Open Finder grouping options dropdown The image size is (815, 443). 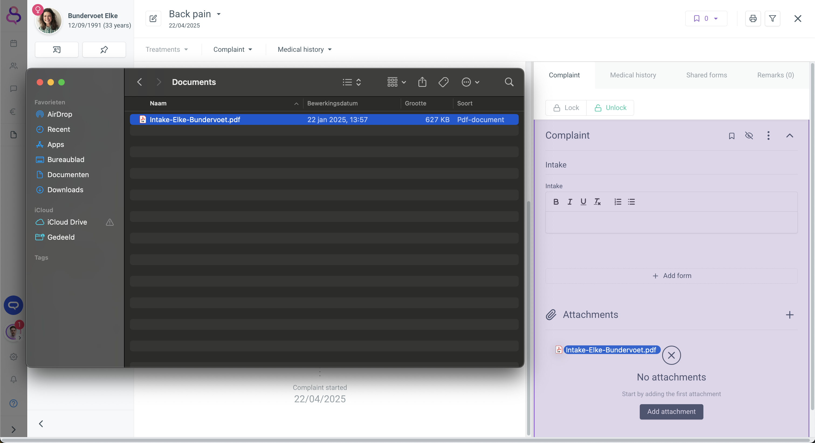click(396, 82)
